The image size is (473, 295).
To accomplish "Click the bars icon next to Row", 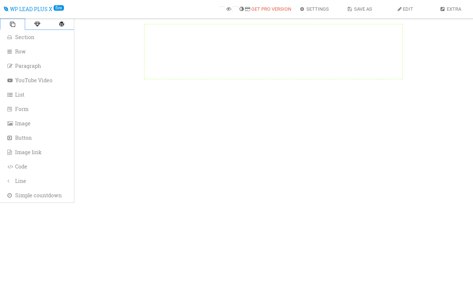I will [10, 52].
